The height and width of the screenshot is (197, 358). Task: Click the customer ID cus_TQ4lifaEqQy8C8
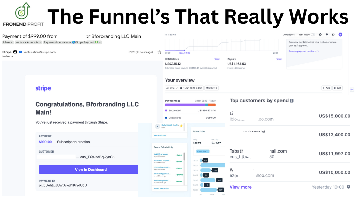[x=97, y=157]
